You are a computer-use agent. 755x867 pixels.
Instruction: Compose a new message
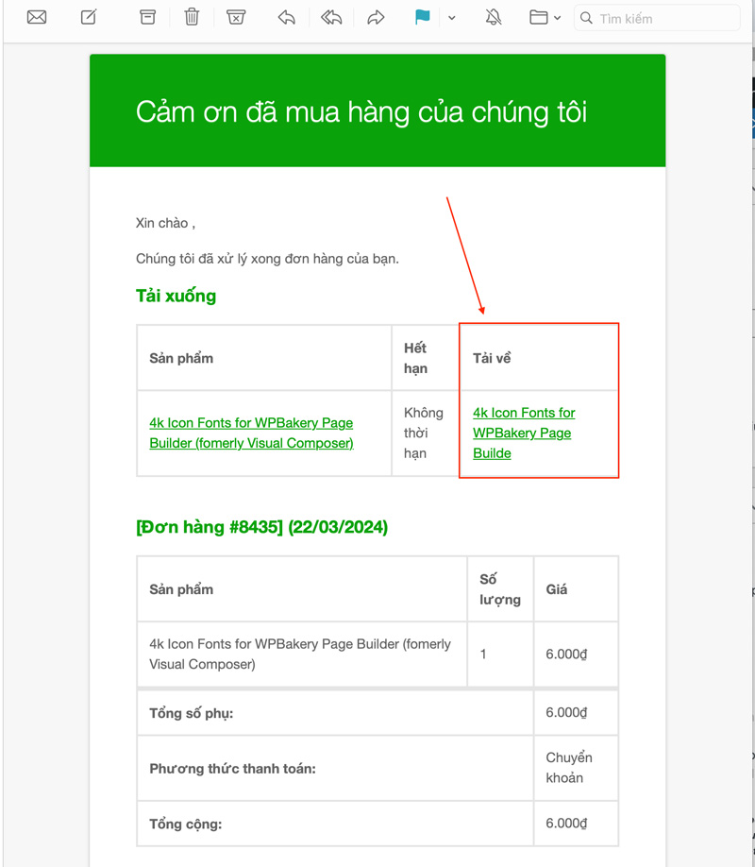[88, 17]
